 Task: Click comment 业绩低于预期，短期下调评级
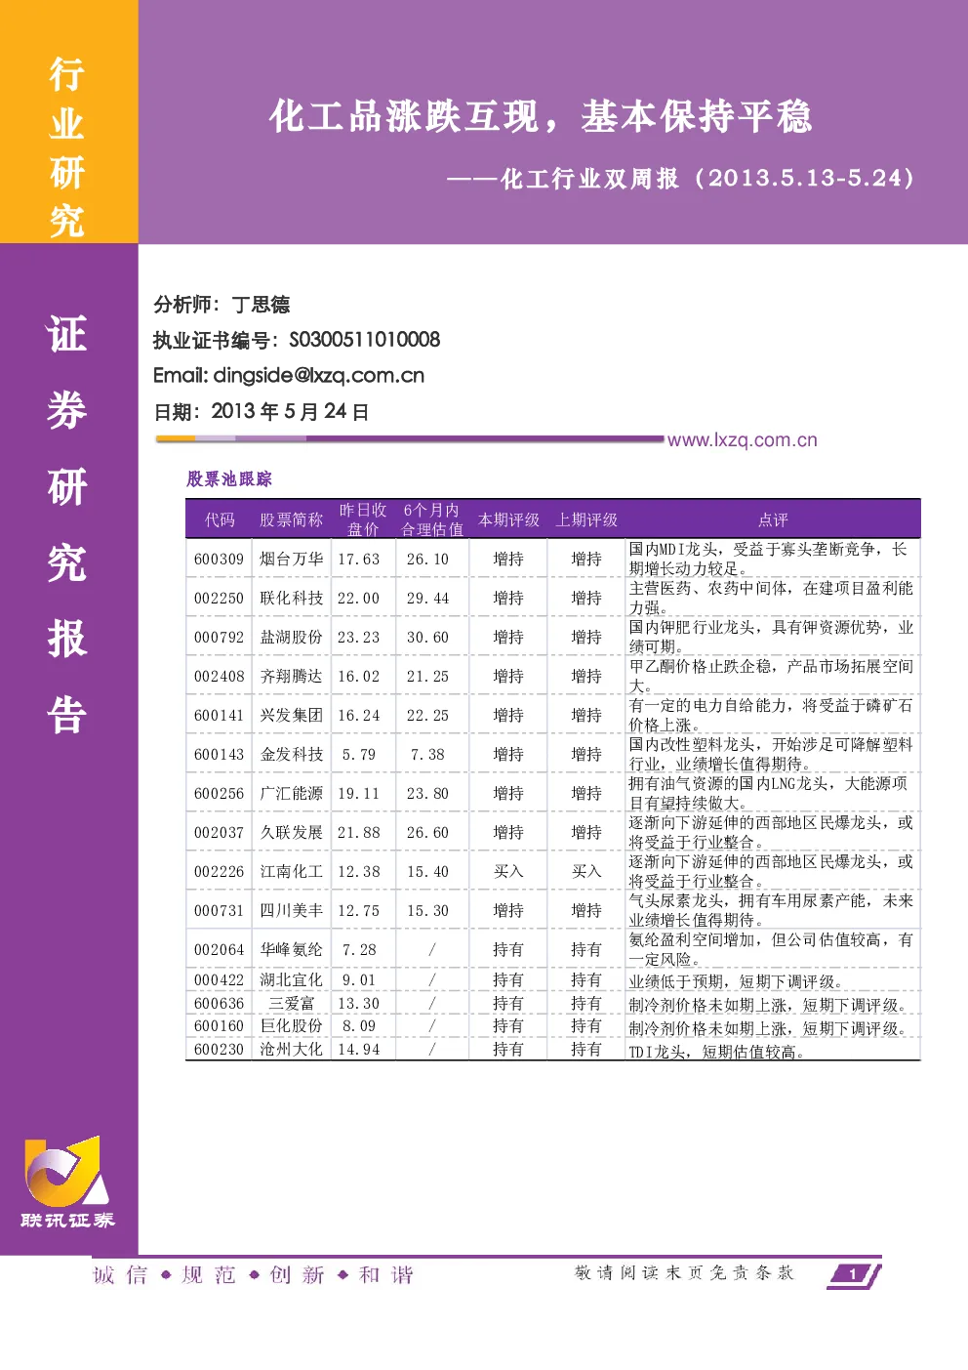click(736, 981)
